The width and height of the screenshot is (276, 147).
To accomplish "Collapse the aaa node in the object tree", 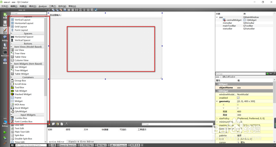I will coord(217,17).
